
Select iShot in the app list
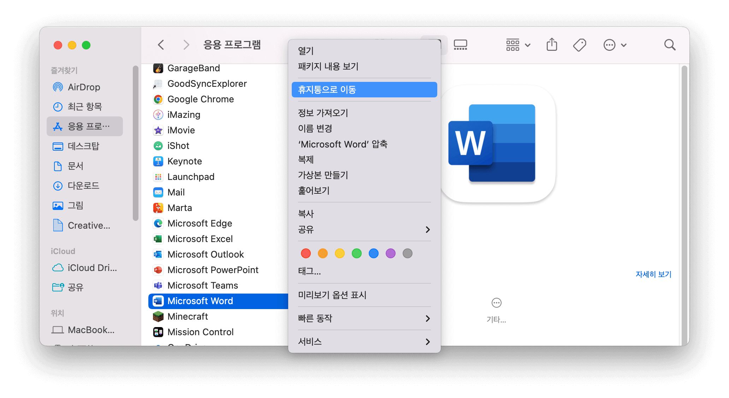(x=218, y=146)
